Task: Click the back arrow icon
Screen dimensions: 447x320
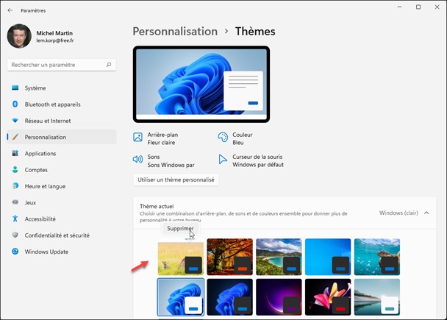Action: tap(10, 10)
